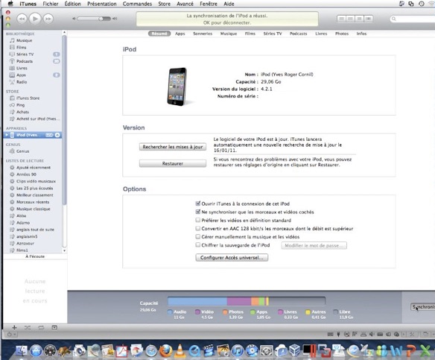Screen dimensions: 435x360
Task: Click the sidebar vertical scrollbar
Action: click(x=64, y=120)
